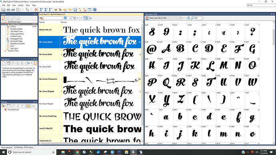The width and height of the screenshot is (276, 155).
Task: Click the next block arrow in the Characters panel
Action: coord(188,18)
